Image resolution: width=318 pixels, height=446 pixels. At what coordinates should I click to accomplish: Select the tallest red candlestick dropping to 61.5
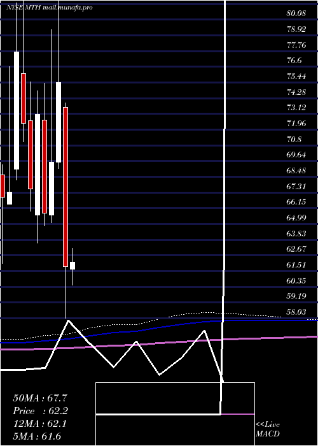click(66, 187)
